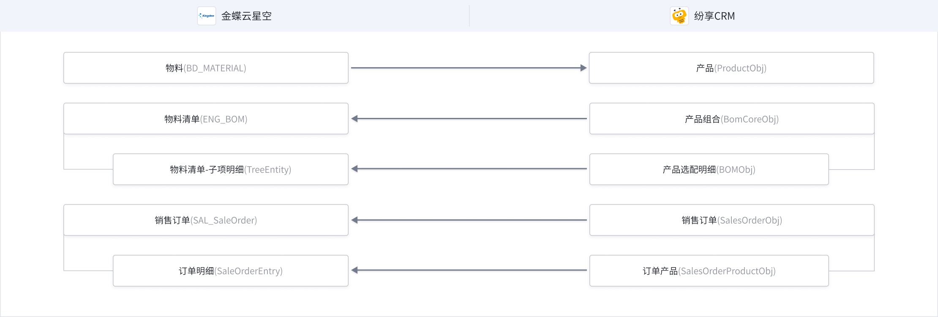Click the vertical divider between header titles

coord(469,16)
